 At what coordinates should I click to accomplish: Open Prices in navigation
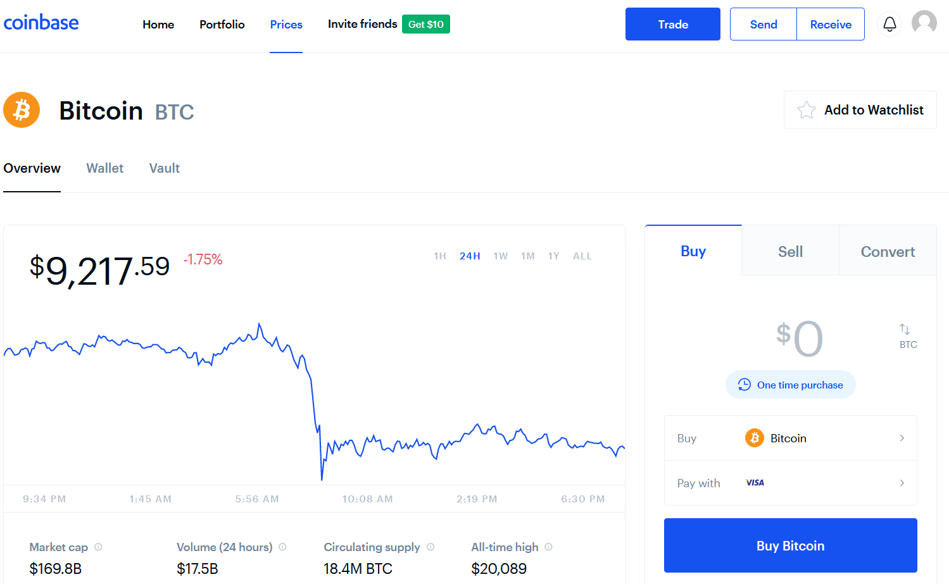286,25
